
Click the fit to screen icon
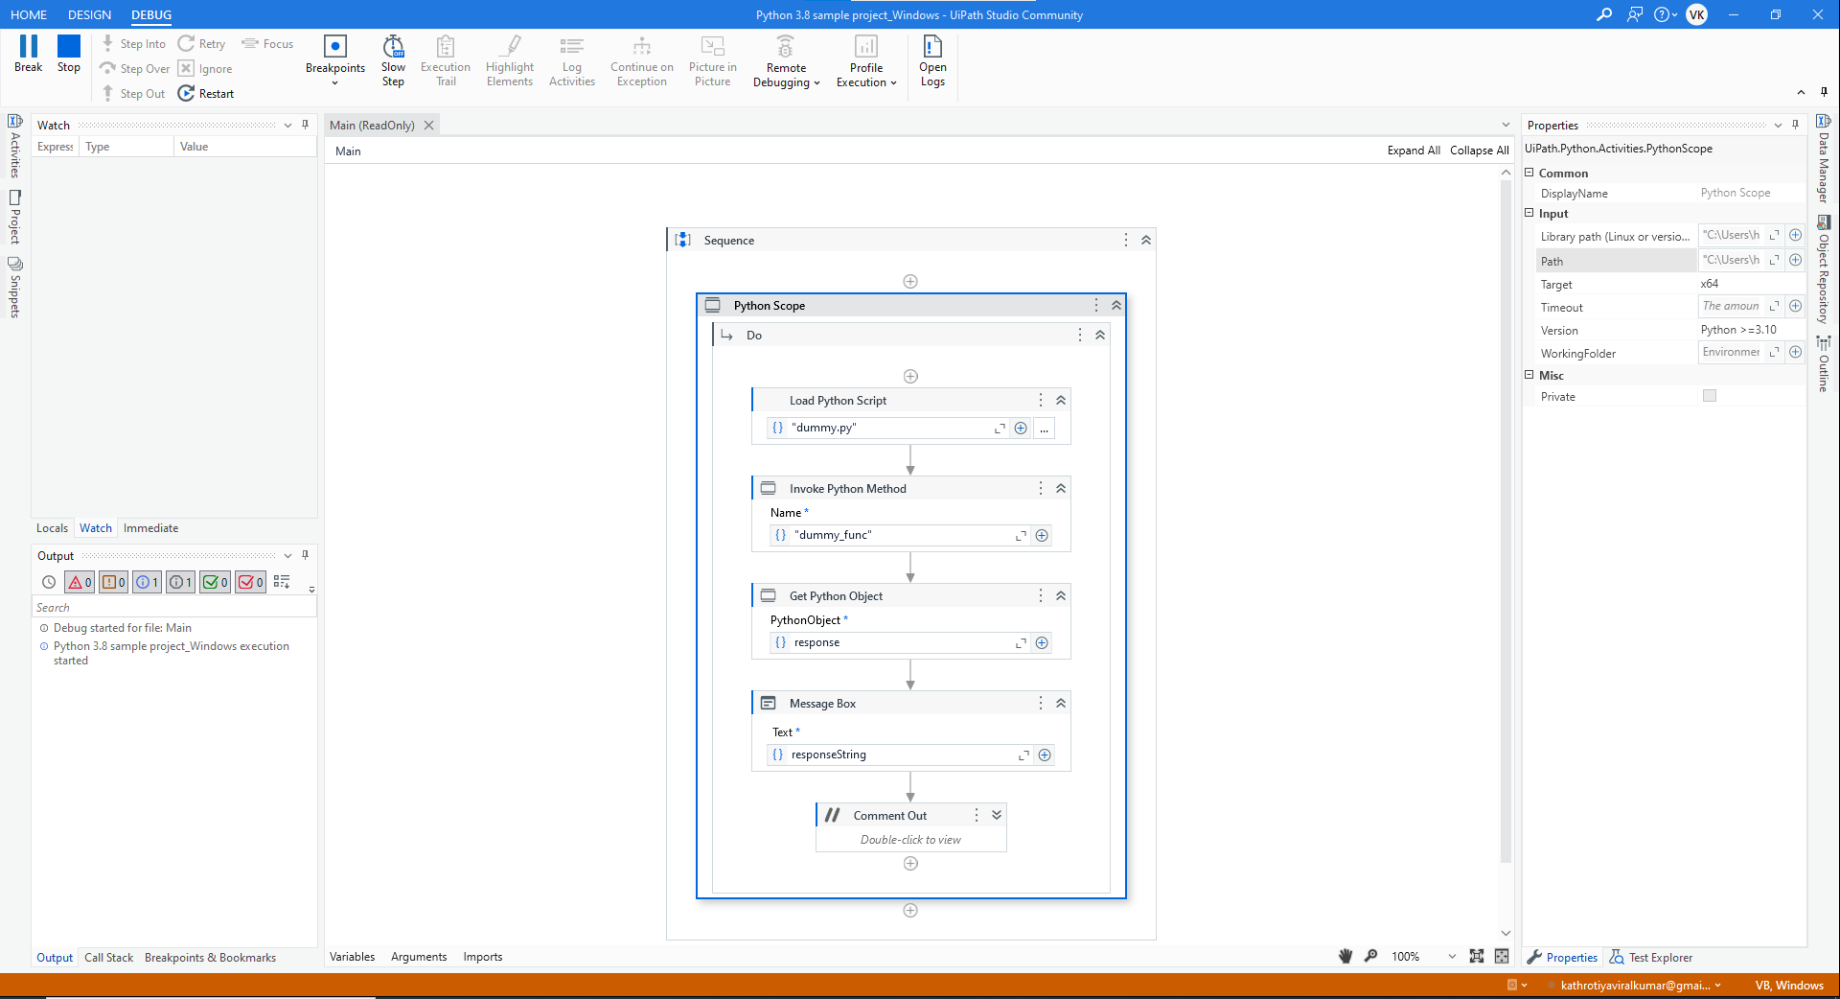pyautogui.click(x=1477, y=956)
